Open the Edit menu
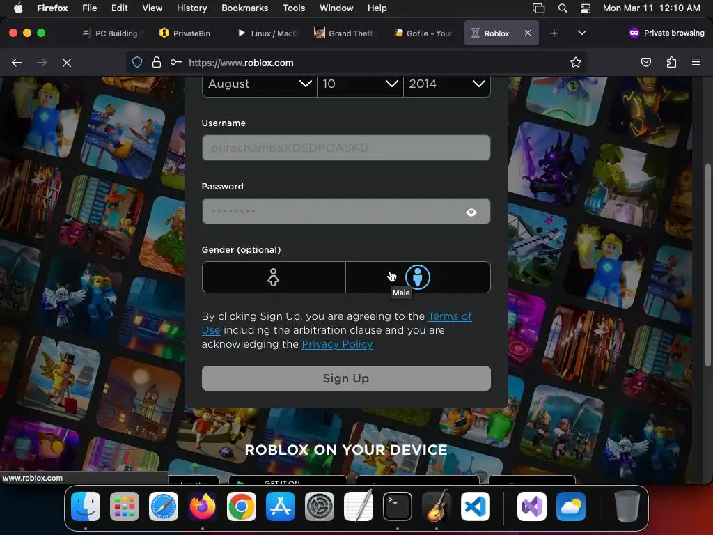 click(119, 8)
